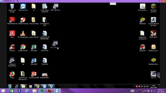Open the host touch keyboard tray icon
Viewport: 166px width, 93px height.
pos(133,91)
